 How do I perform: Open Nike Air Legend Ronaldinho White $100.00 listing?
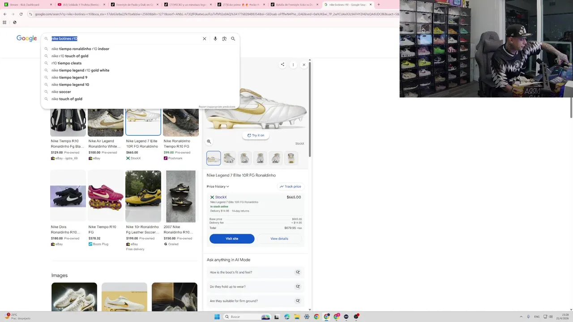(105, 134)
